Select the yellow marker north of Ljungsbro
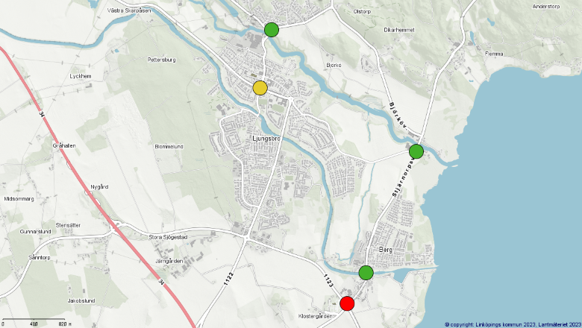The image size is (582, 328). tap(260, 88)
